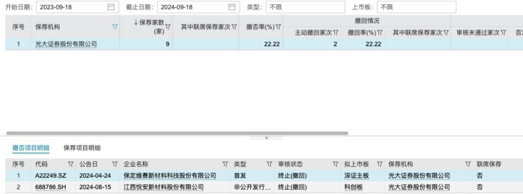Filter the 保荐机构 column in upper table
Viewport: 523px width, 194px height.
(115, 27)
